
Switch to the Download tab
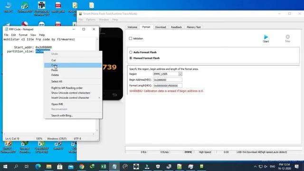click(161, 27)
